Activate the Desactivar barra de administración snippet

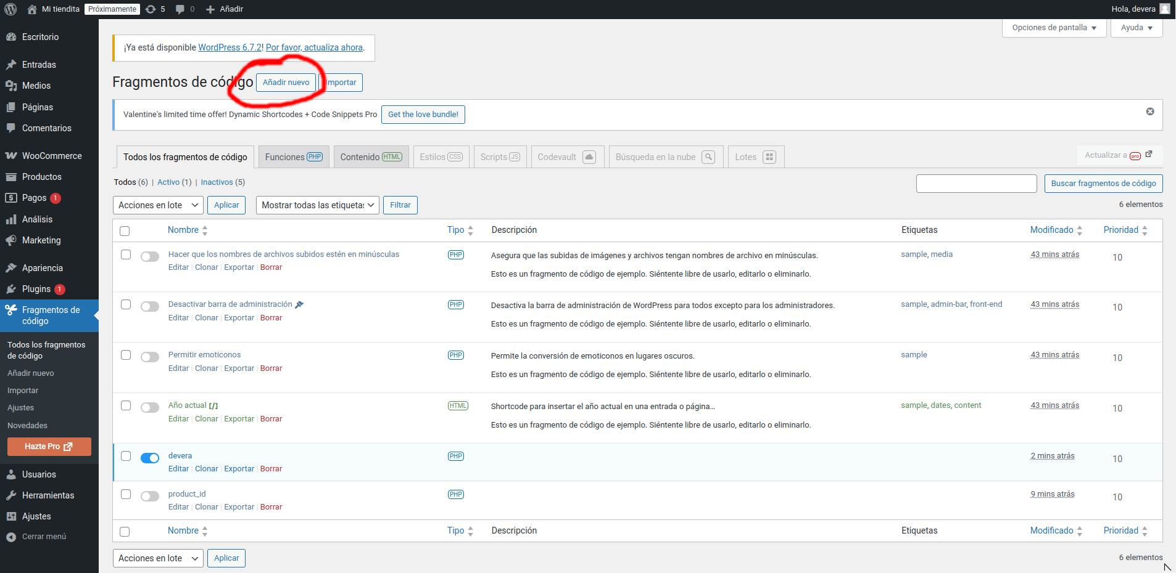150,306
